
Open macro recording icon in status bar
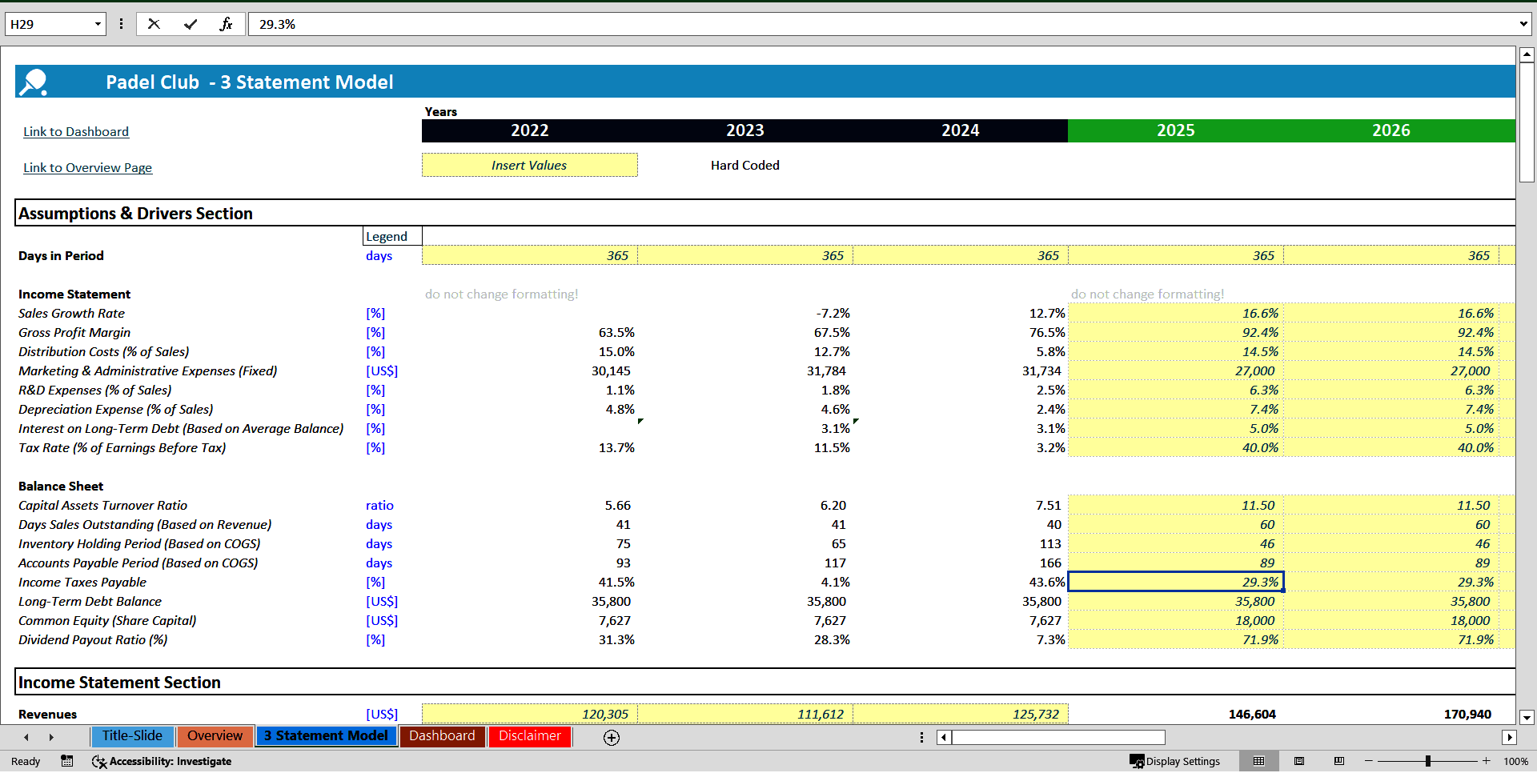pos(67,761)
